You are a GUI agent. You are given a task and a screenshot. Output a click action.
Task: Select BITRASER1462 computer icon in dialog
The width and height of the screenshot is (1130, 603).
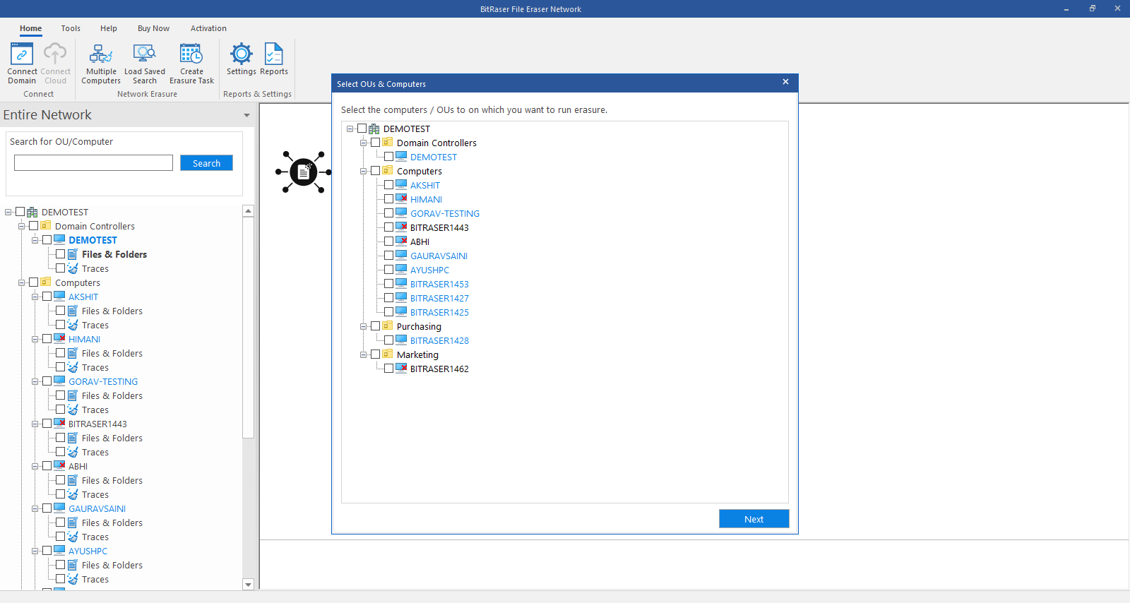pyautogui.click(x=401, y=368)
